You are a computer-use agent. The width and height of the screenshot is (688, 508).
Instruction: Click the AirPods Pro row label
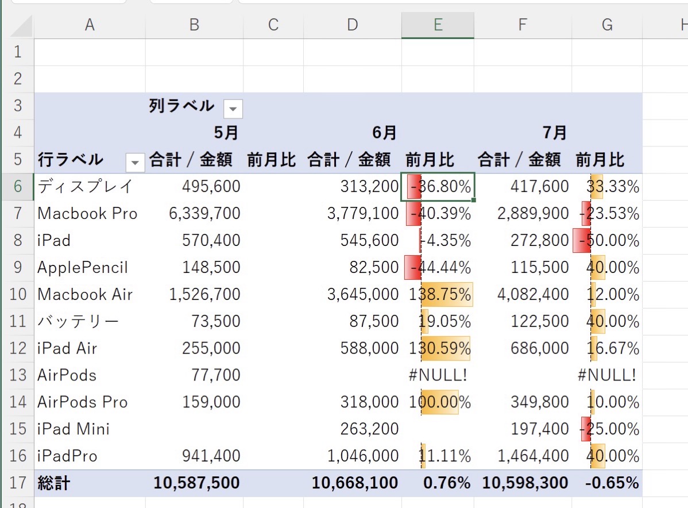[x=83, y=402]
